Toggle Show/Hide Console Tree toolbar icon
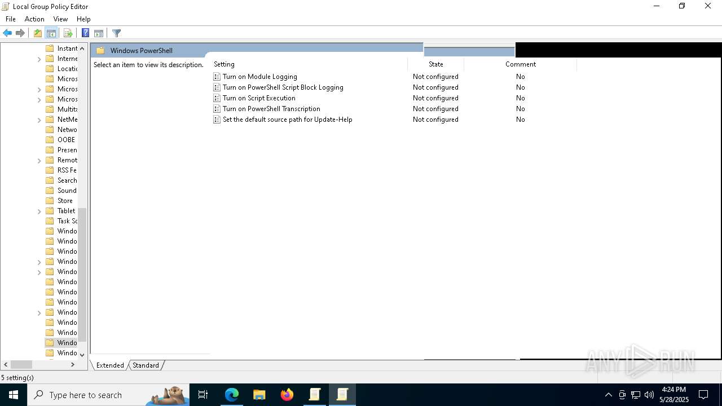This screenshot has width=722, height=406. pos(51,33)
